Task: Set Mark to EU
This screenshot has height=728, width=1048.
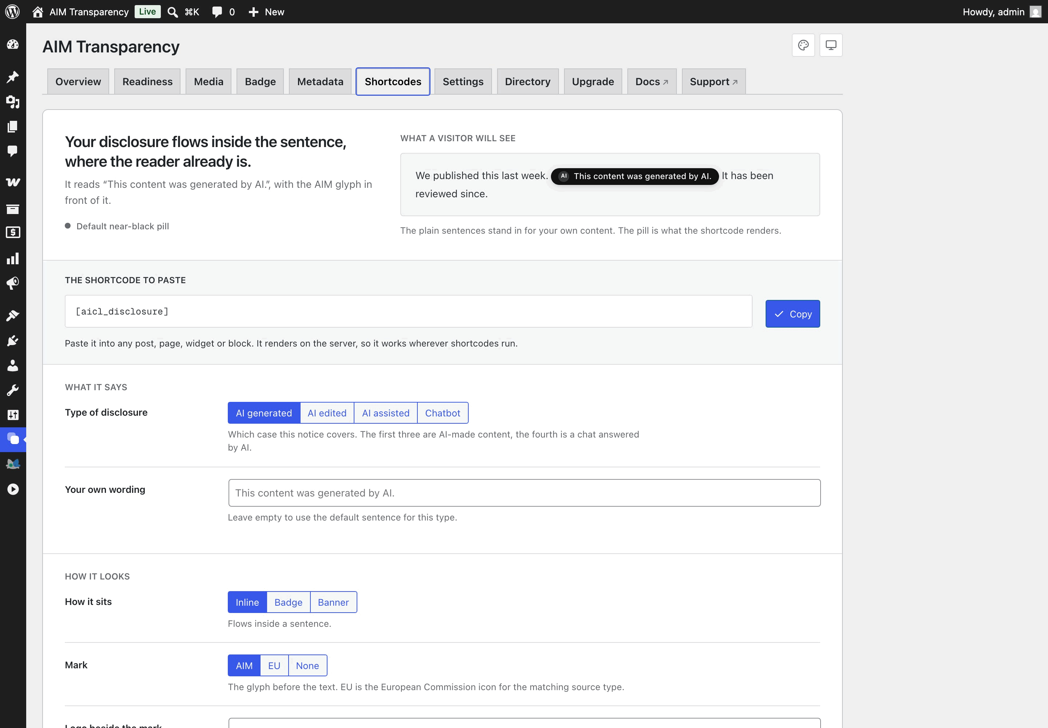Action: (274, 665)
